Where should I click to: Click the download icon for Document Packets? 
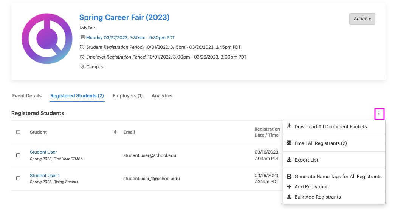pyautogui.click(x=289, y=126)
